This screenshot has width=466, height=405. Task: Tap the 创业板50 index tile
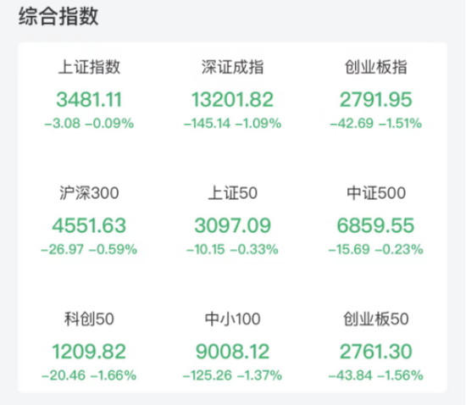click(376, 347)
